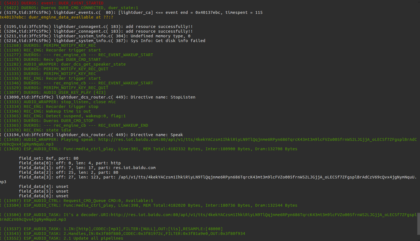Click the 'Directive name: Speak' line
The width and height of the screenshot is (420, 241).
pyautogui.click(x=92, y=135)
